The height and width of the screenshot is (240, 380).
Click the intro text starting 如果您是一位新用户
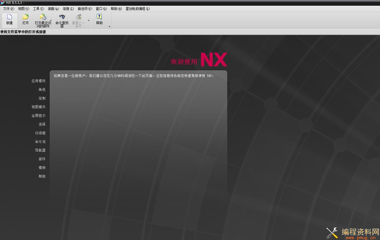point(134,76)
